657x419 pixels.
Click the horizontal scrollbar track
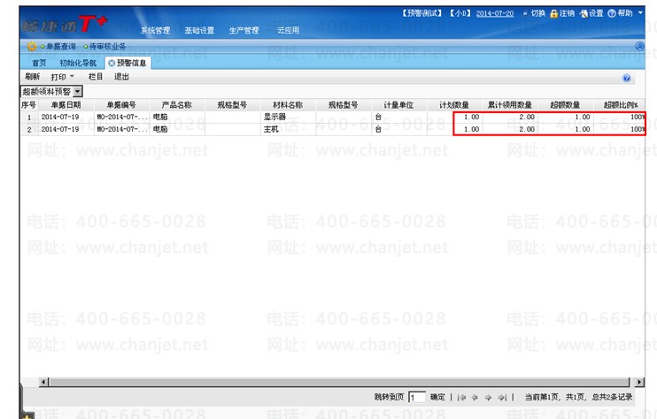(x=338, y=382)
